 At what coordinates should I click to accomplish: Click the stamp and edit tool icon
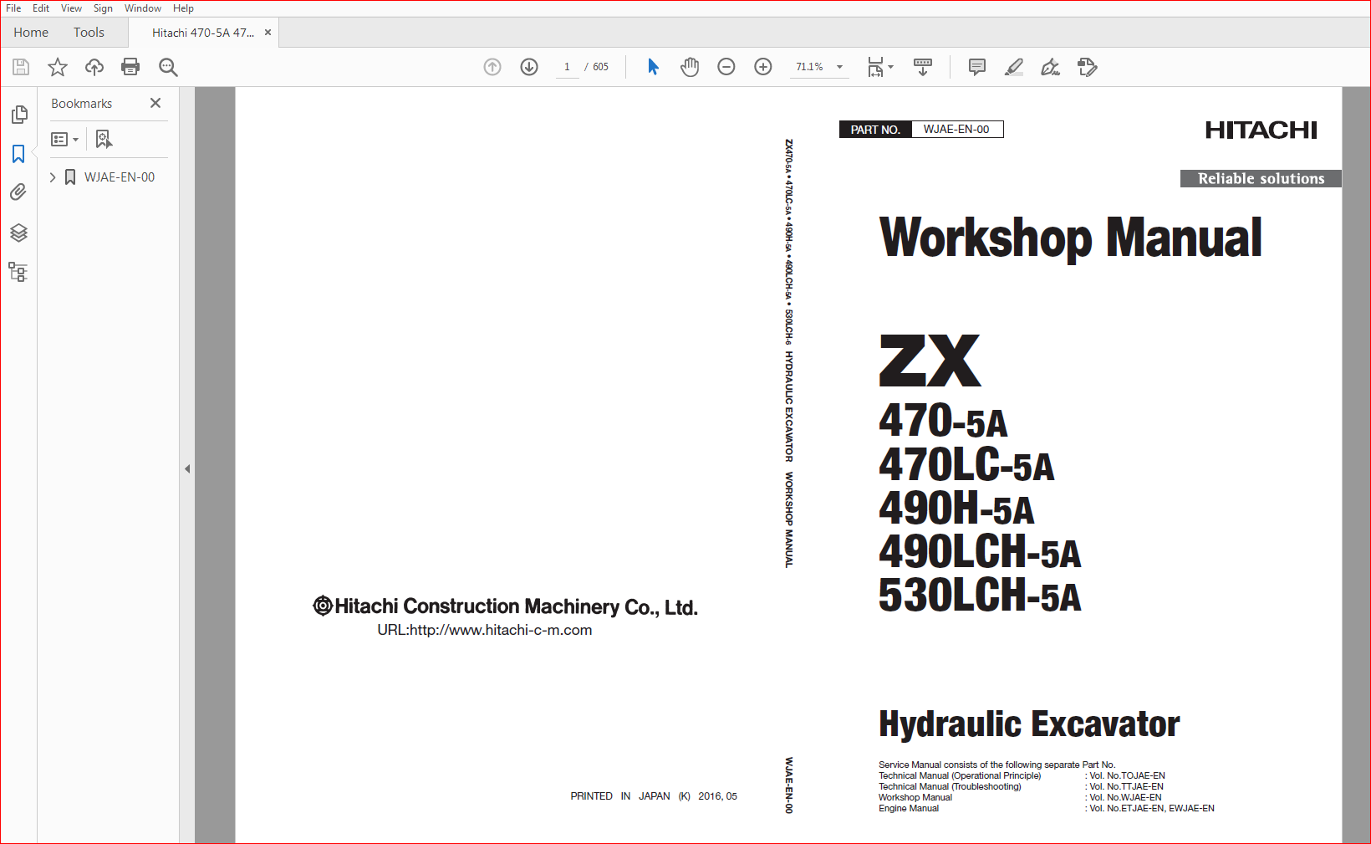(x=1088, y=67)
